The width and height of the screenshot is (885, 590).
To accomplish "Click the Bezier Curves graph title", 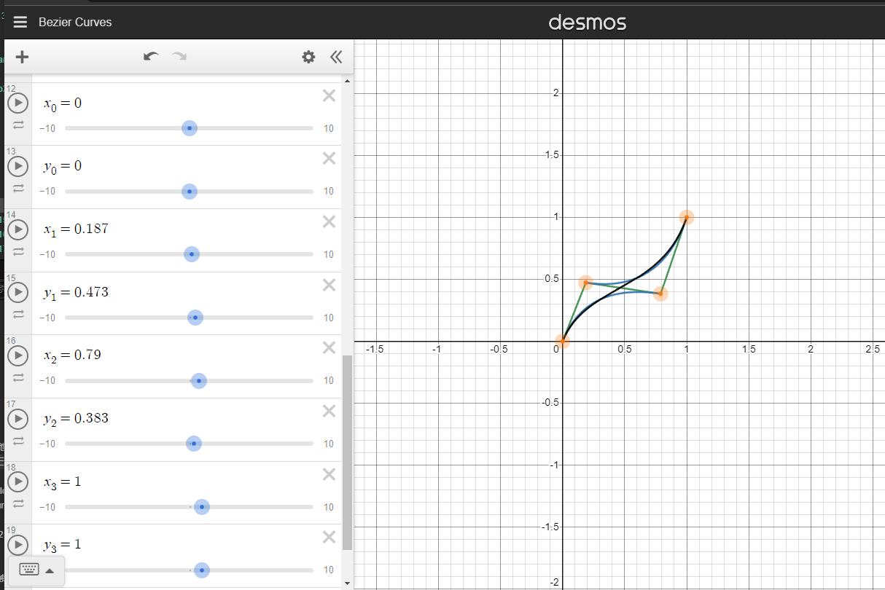I will pyautogui.click(x=75, y=22).
